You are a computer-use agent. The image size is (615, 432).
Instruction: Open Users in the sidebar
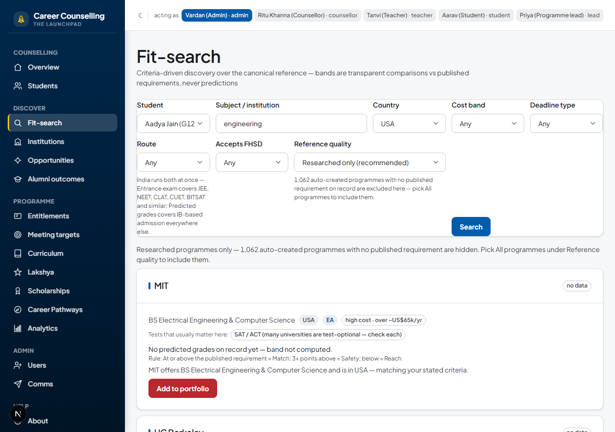(x=62, y=365)
